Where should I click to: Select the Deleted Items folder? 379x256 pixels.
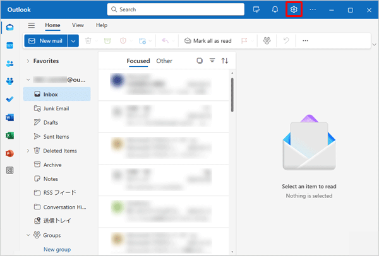click(x=57, y=151)
